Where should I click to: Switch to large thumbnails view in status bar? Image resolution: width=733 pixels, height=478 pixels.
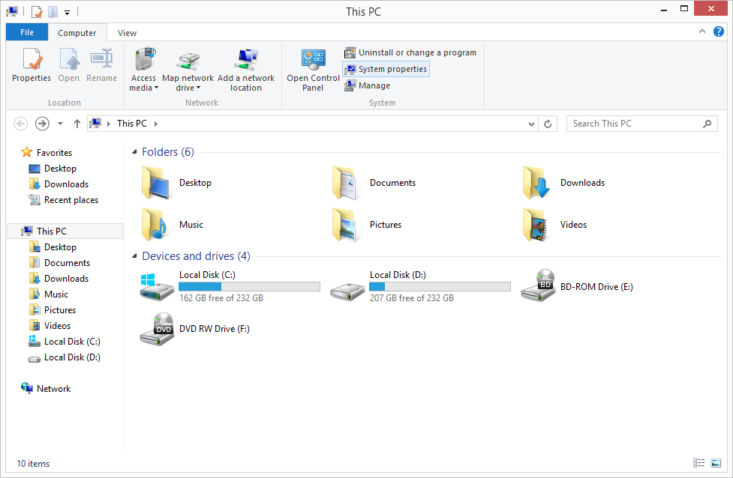point(716,463)
